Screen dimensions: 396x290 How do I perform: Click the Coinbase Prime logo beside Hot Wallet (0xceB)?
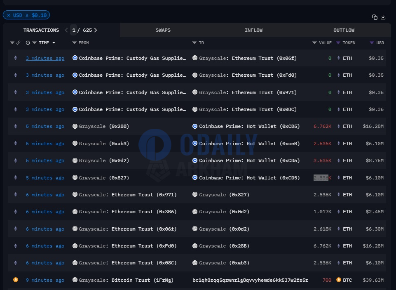[x=195, y=143]
